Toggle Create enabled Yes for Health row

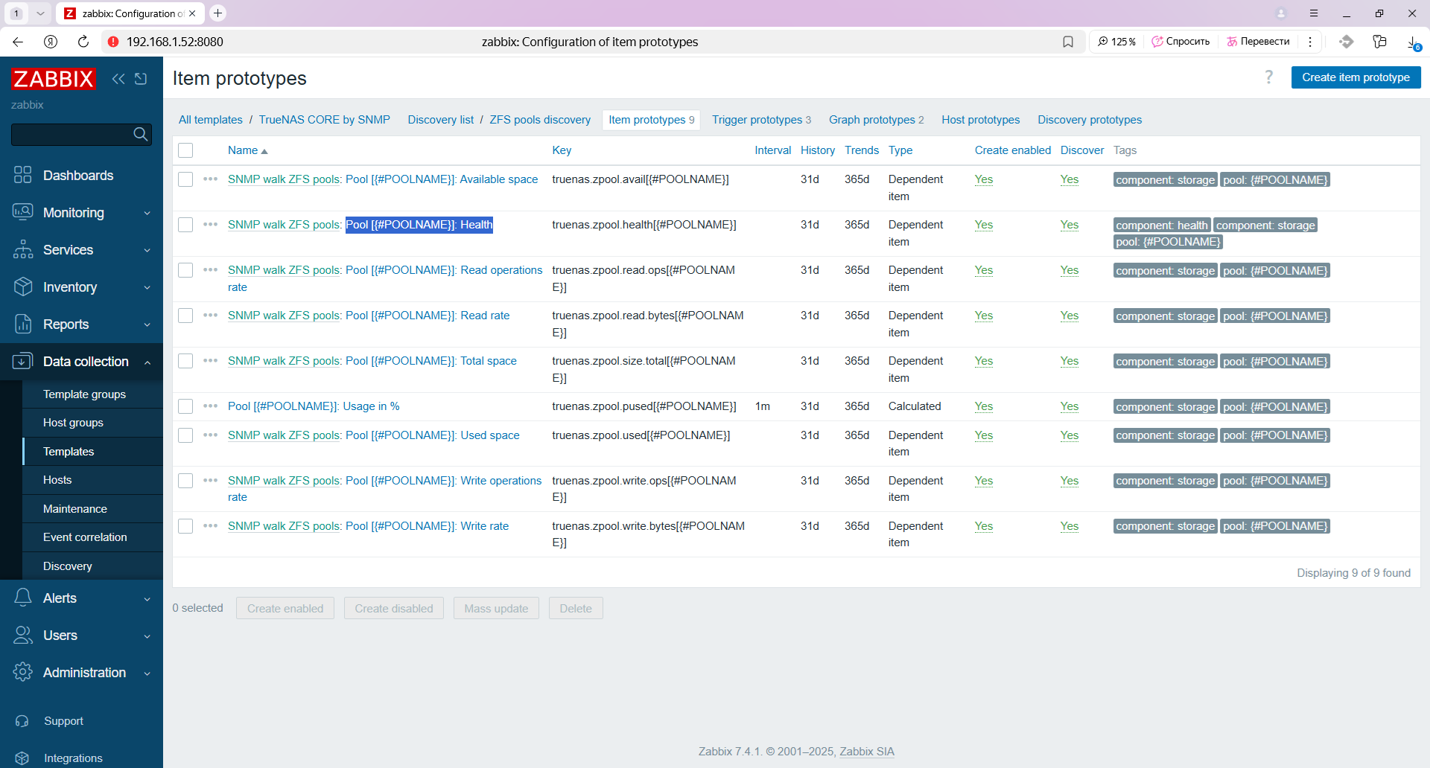pos(983,225)
